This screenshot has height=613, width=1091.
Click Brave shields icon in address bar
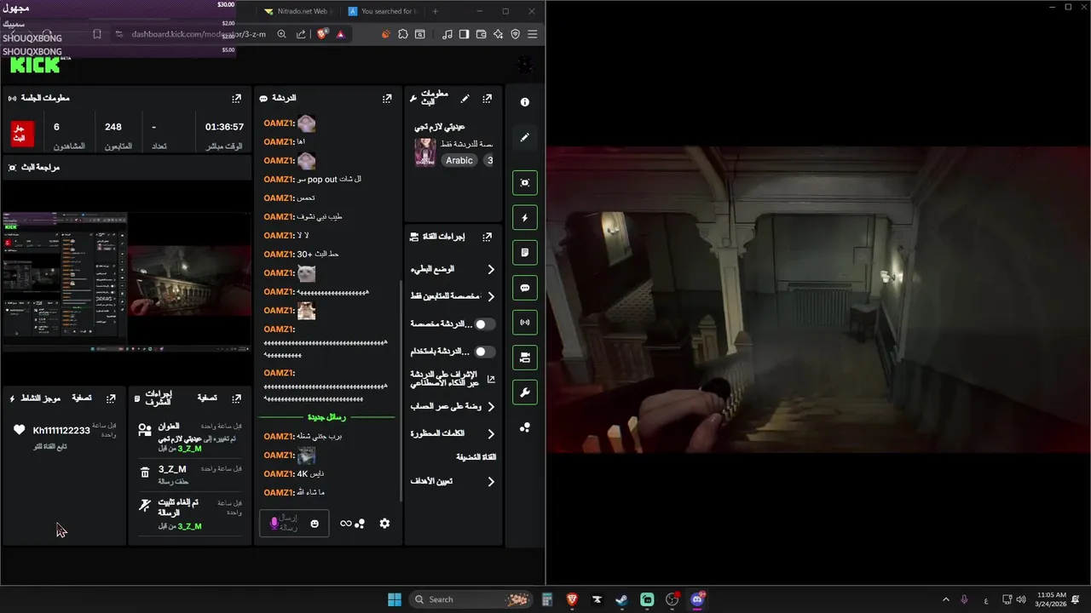[323, 34]
